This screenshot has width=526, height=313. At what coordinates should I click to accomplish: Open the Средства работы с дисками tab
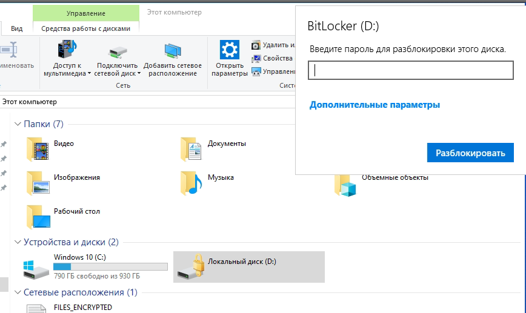[86, 28]
